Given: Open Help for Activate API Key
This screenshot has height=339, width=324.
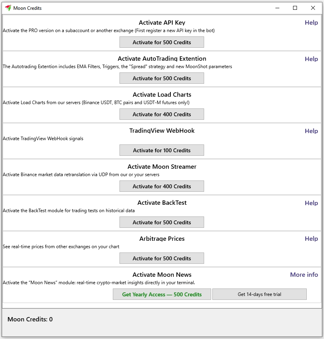Looking at the screenshot, I should point(311,23).
